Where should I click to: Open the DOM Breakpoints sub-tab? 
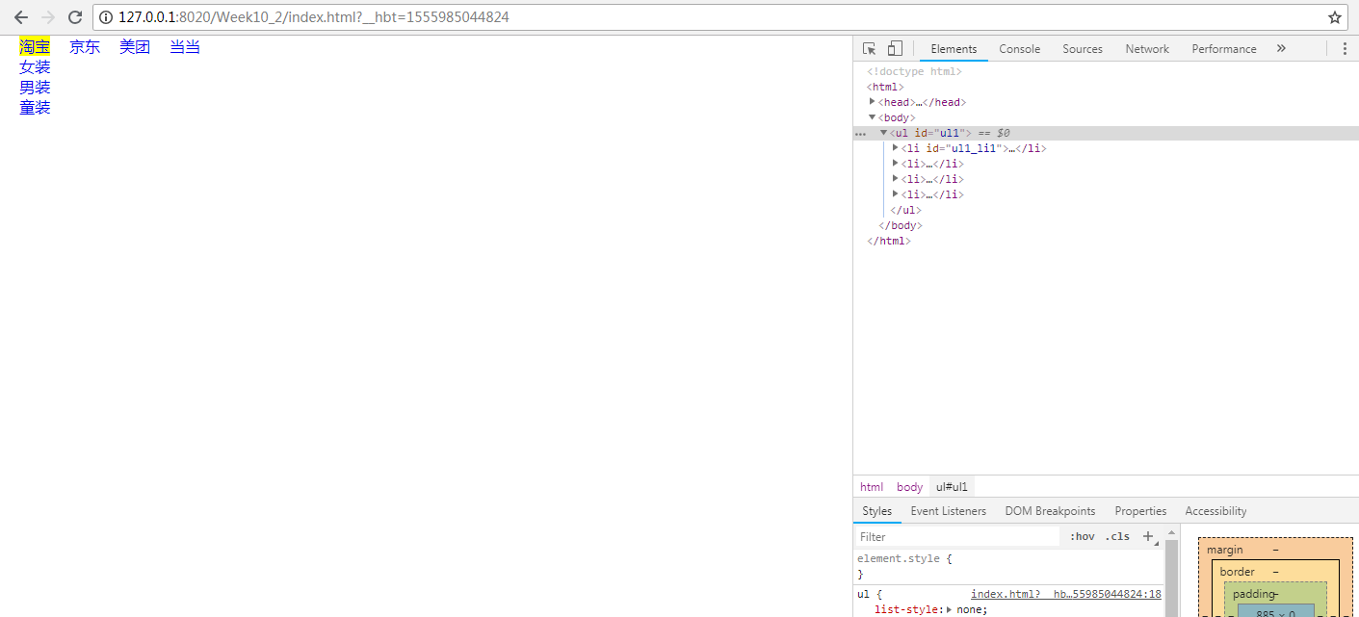coord(1050,511)
